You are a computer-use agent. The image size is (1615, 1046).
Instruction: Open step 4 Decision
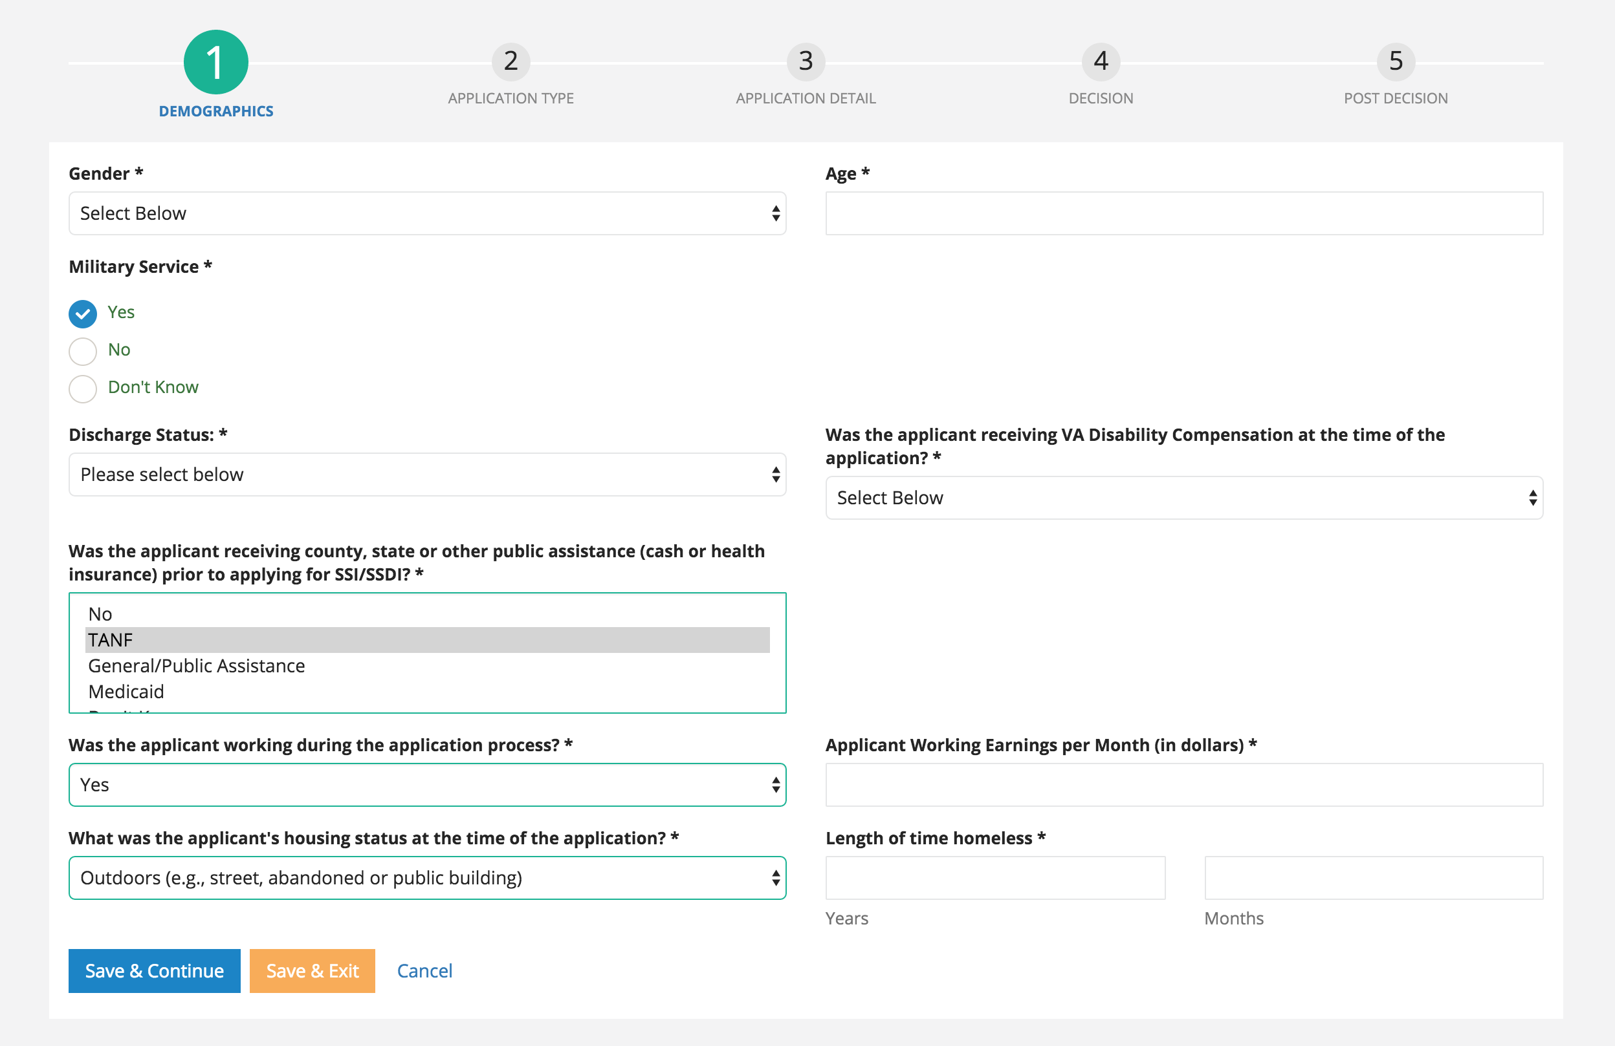tap(1100, 62)
